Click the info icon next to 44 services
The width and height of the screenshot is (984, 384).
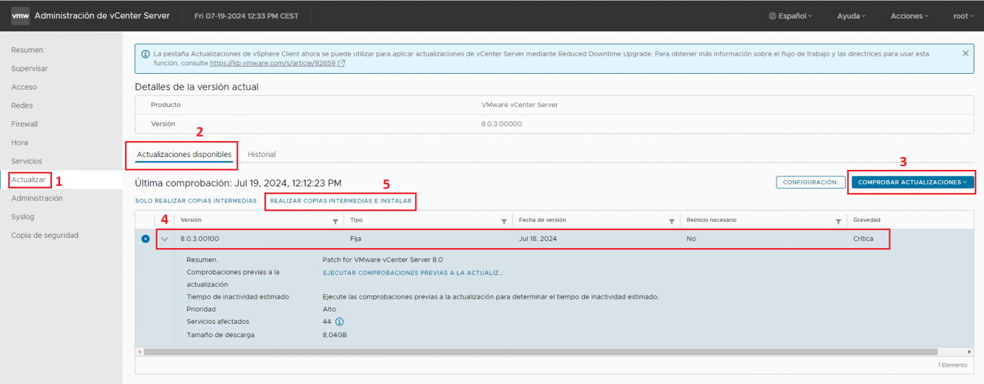click(x=340, y=322)
